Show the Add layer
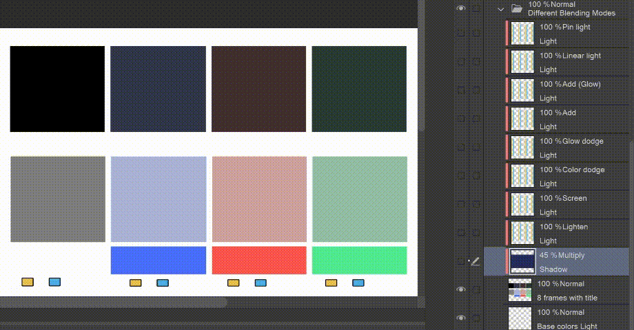The image size is (634, 330). (461, 119)
